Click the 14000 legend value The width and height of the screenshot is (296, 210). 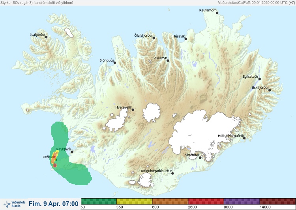tap(265, 207)
